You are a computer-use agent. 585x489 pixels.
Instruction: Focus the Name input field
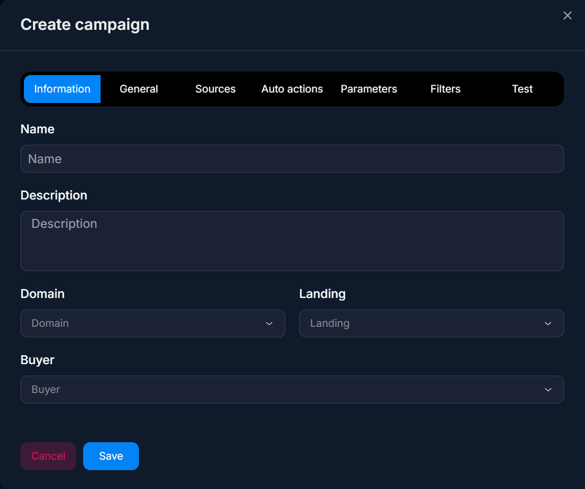(x=292, y=159)
